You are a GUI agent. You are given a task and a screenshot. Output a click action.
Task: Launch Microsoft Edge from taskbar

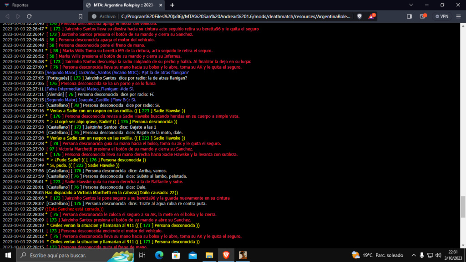(159, 255)
